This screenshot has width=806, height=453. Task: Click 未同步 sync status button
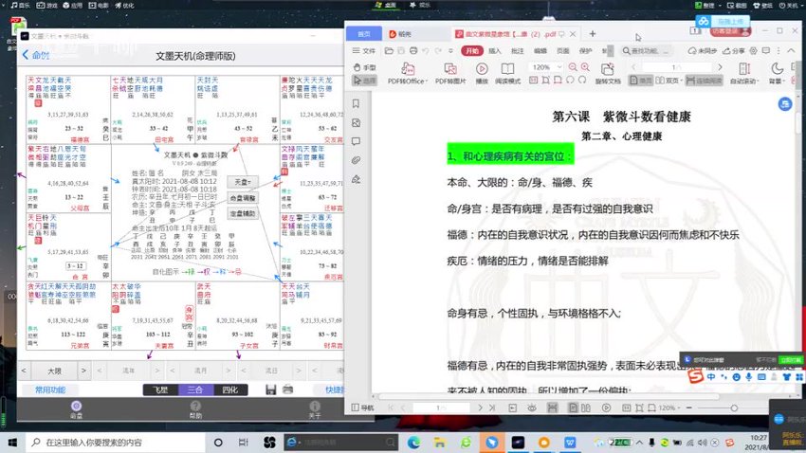tap(703, 51)
